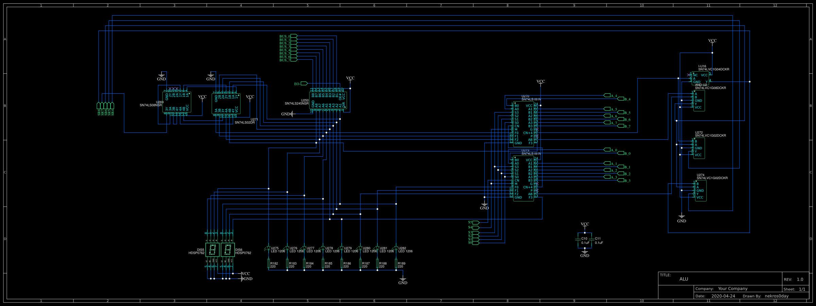Viewport: 816px width, 306px height.
Task: Select the U272 SN74LVC1G02DCKR gate symbol
Action: point(699,148)
